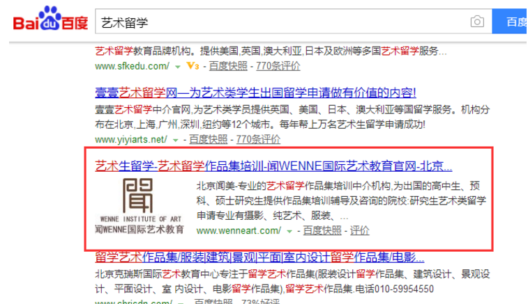
Task: Open the www.wenneart.com/ URL link
Action: (x=239, y=231)
